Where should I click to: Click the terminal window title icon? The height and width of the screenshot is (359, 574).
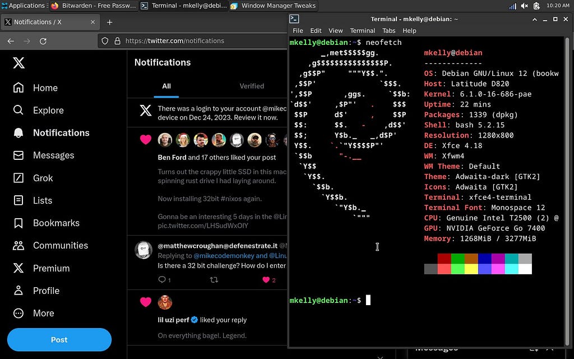[294, 19]
